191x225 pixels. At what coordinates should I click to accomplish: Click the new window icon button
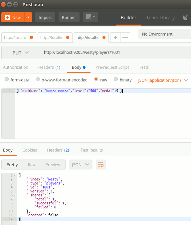[91, 17]
